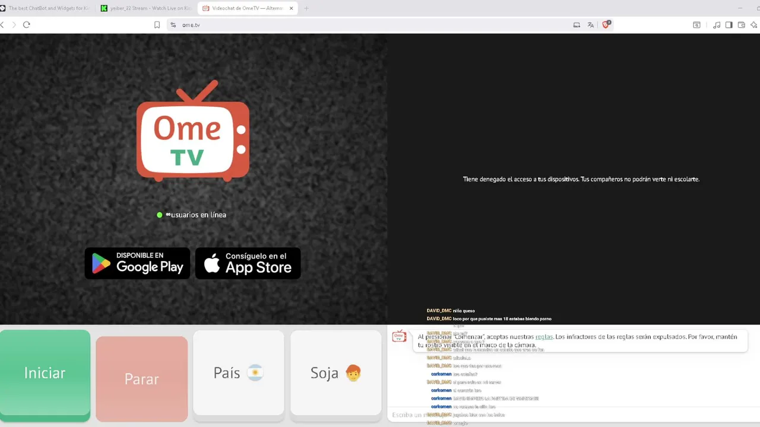Open the Brave Wallet icon
This screenshot has width=760, height=427.
742,25
